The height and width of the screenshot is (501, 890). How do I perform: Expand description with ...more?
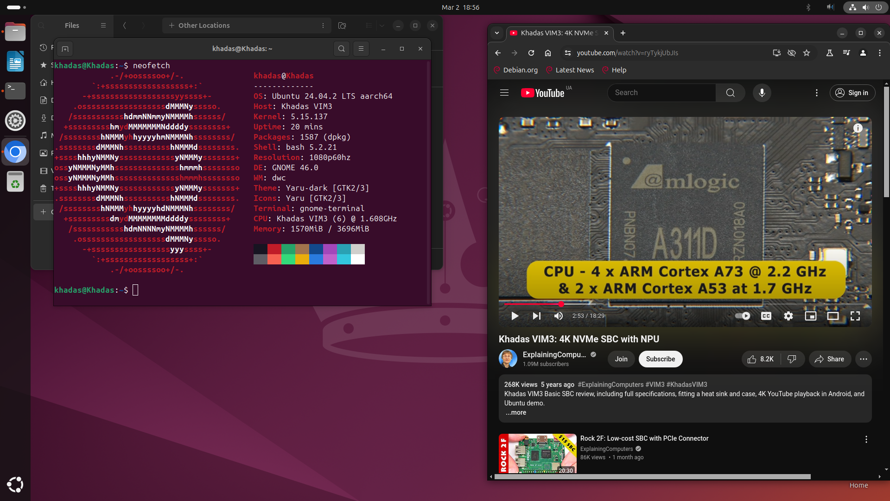pos(516,412)
